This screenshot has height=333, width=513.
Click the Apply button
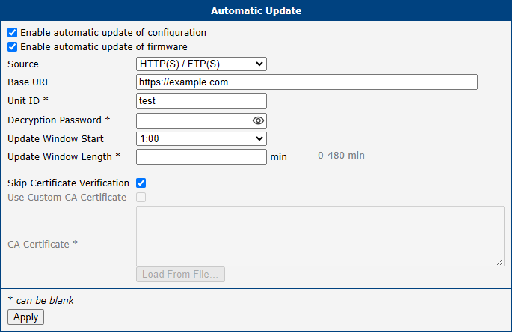coord(26,317)
